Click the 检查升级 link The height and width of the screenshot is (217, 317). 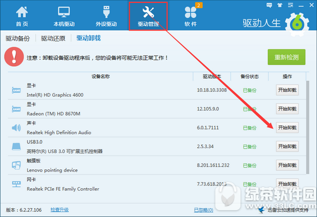pos(59,210)
